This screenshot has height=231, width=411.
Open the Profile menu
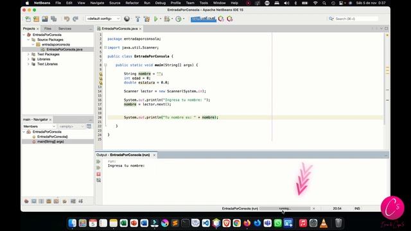[x=175, y=3]
